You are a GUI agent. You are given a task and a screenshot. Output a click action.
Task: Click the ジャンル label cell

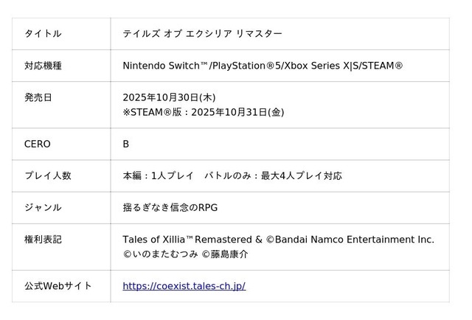(43, 207)
